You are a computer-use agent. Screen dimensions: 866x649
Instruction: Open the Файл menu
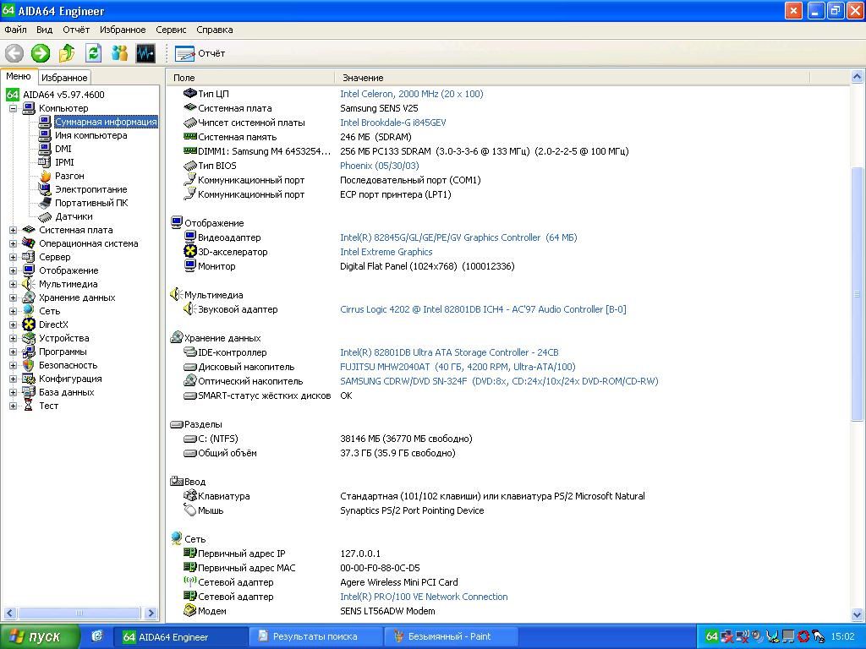[x=15, y=30]
